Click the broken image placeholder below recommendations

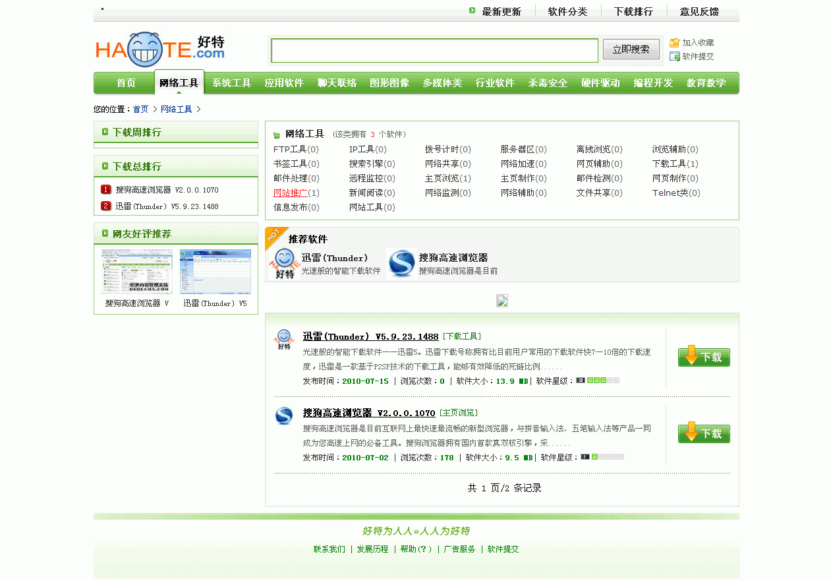pos(502,301)
